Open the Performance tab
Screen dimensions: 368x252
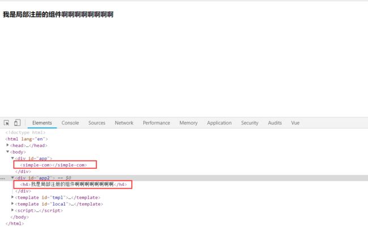click(156, 123)
